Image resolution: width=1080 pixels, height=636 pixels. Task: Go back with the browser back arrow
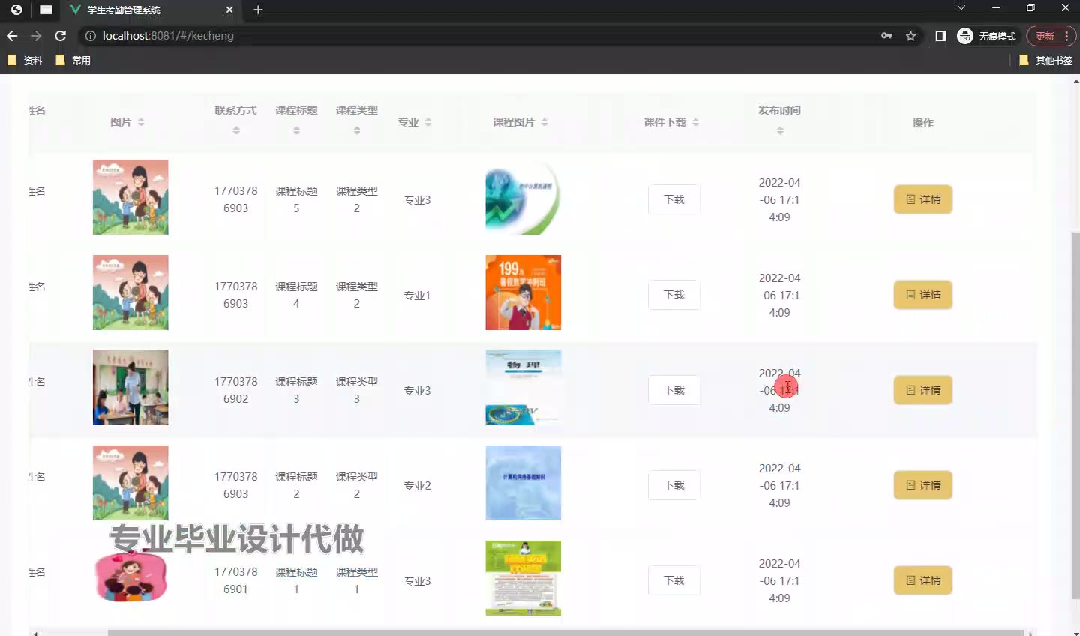(x=12, y=36)
